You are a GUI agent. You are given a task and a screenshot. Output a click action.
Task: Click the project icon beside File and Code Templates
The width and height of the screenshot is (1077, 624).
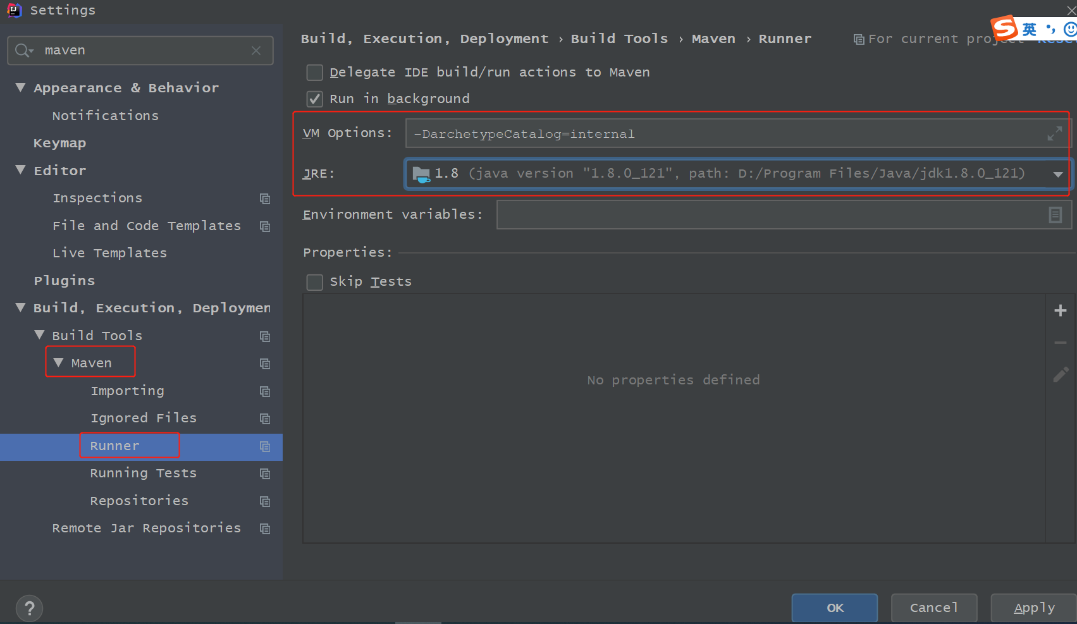[265, 226]
